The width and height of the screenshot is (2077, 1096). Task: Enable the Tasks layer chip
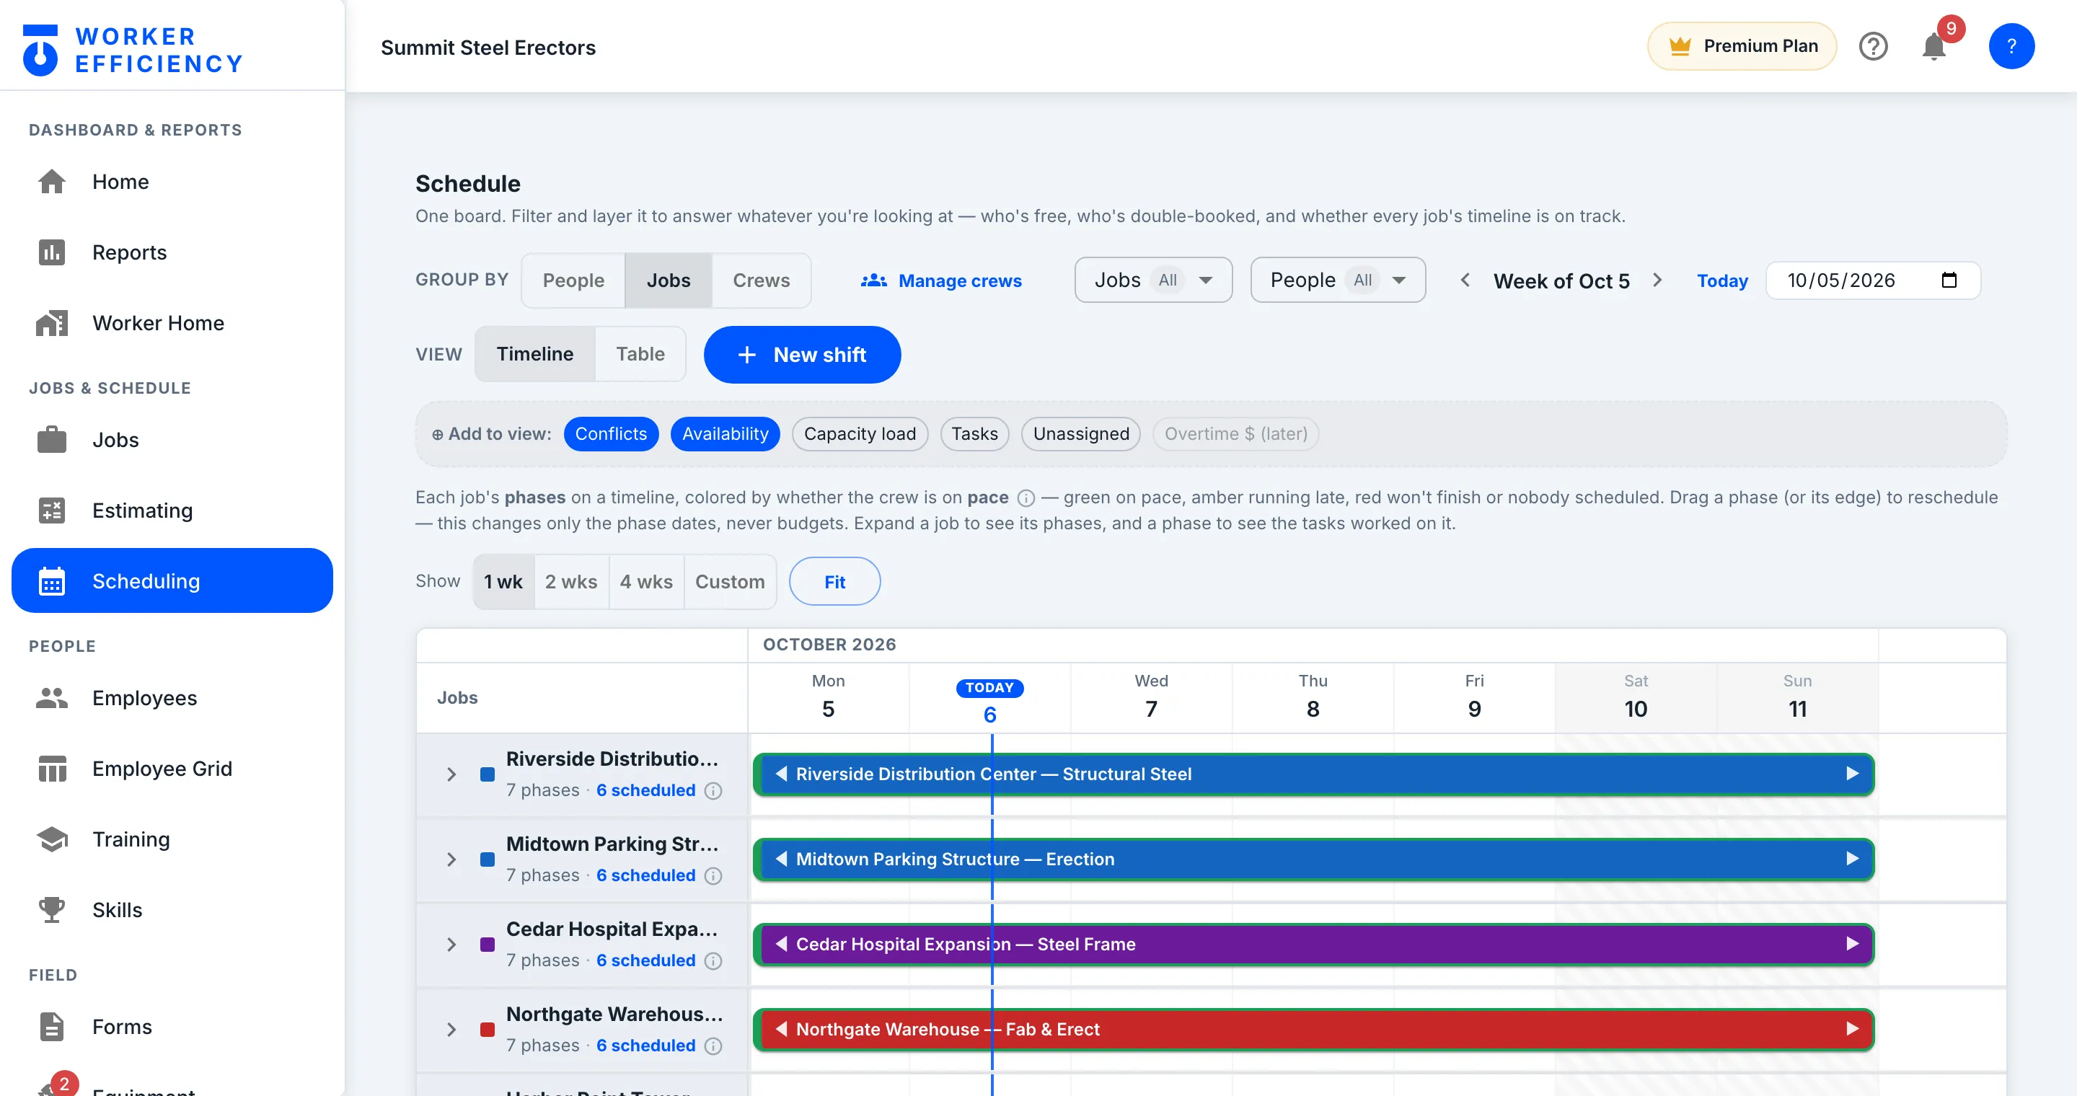[x=974, y=433]
